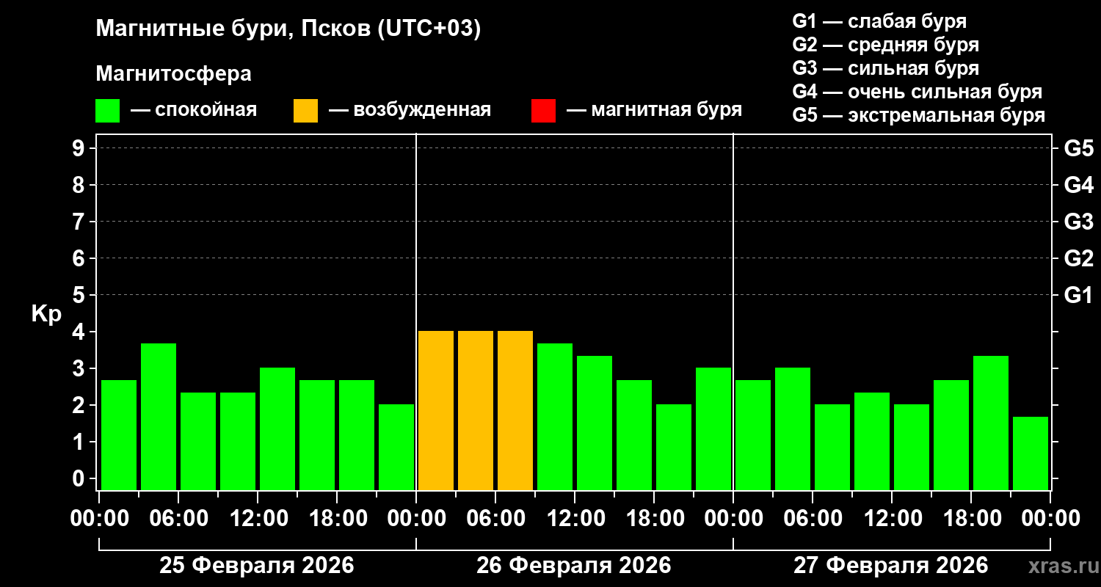The height and width of the screenshot is (587, 1101).
Task: Click the orange bar 06:00–09:00 on 26 Февраля
Action: pyautogui.click(x=515, y=411)
